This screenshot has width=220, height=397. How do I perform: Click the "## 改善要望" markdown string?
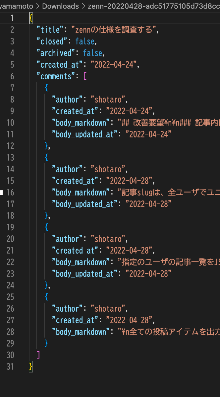point(169,123)
